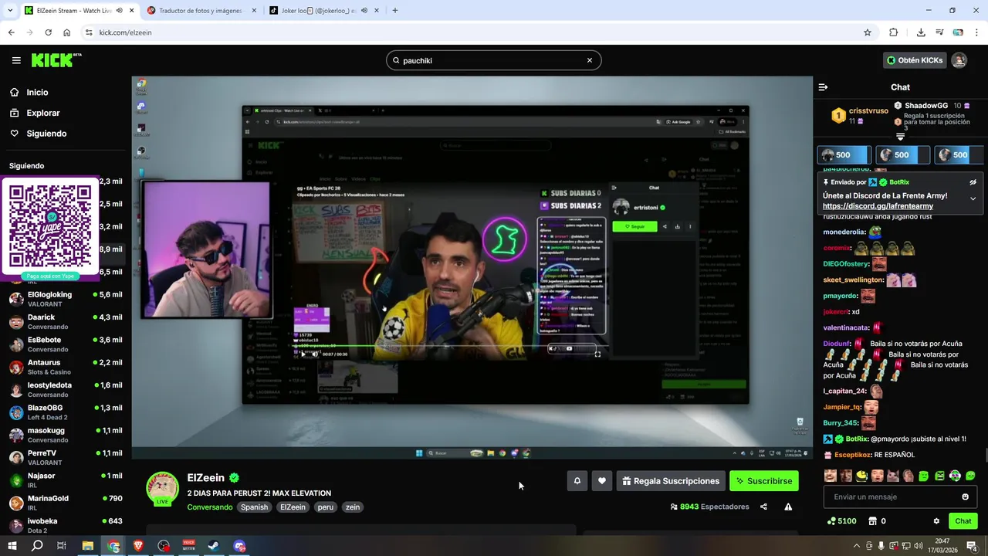Image resolution: width=988 pixels, height=556 pixels.
Task: Open the Conversando category link
Action: [x=209, y=507]
